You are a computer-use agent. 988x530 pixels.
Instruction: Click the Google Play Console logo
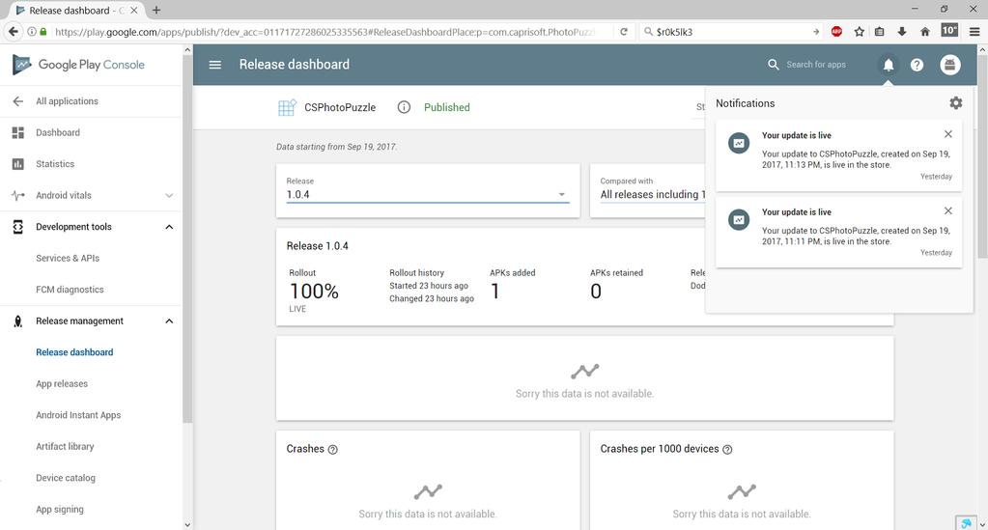pyautogui.click(x=79, y=65)
